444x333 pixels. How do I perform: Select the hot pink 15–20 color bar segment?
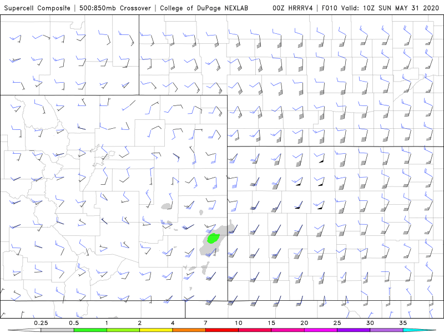coord(287,330)
